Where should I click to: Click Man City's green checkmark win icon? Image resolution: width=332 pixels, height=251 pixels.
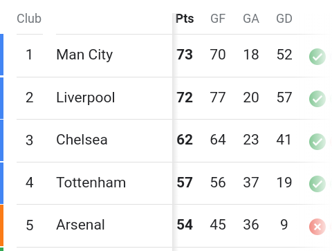[317, 57]
